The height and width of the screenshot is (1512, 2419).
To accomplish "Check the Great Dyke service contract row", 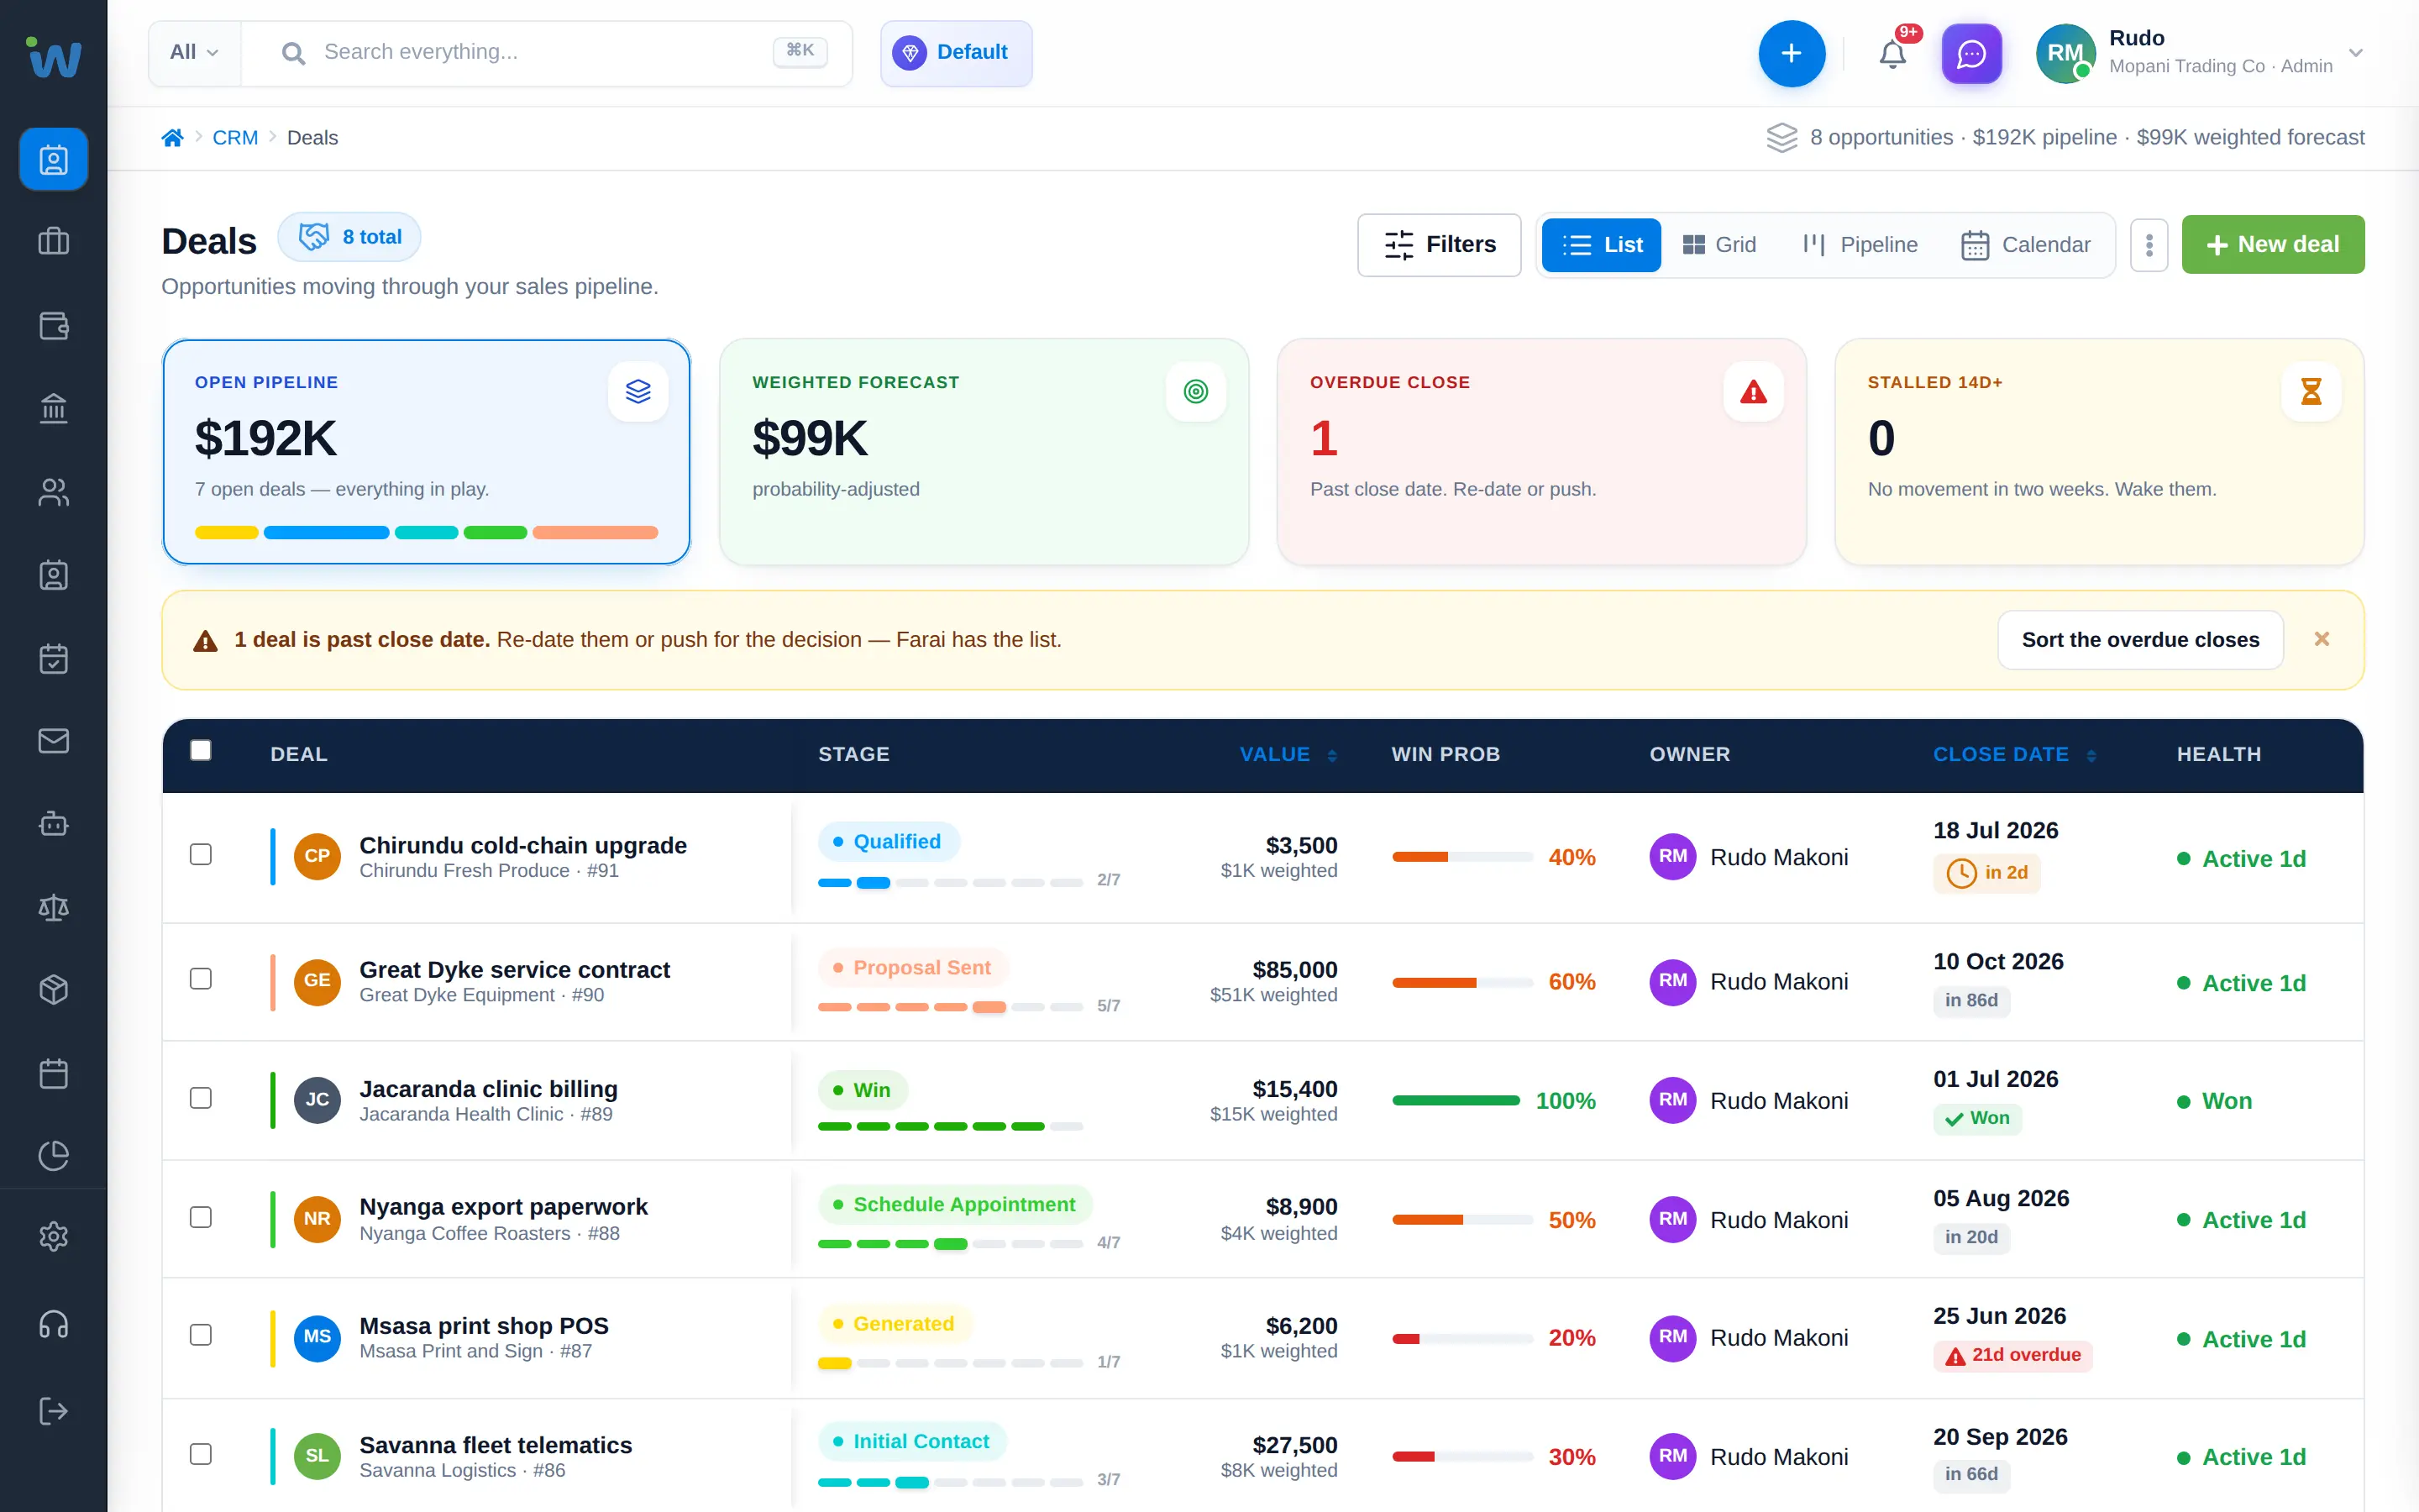I will (201, 978).
